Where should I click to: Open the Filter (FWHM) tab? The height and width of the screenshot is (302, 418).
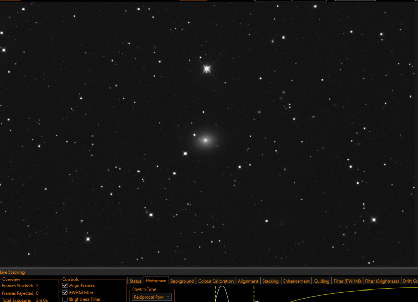(347, 281)
